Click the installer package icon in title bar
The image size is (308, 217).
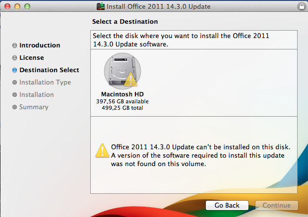coord(101,6)
